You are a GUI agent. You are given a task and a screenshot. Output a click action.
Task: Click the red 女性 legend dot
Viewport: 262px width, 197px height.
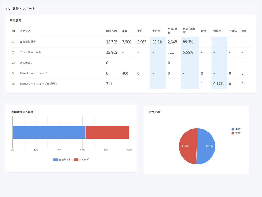coord(233,133)
